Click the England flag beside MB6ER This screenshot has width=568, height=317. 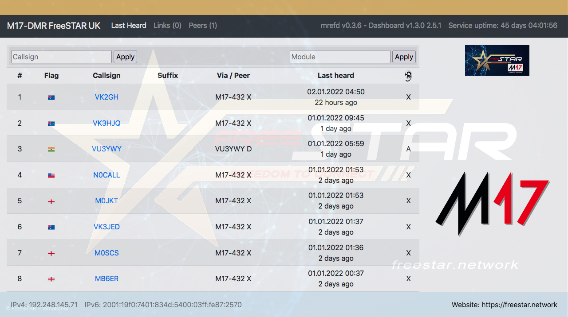51,279
